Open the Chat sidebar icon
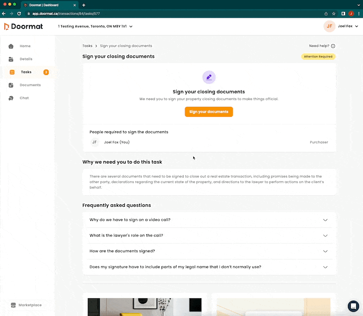 (11, 98)
